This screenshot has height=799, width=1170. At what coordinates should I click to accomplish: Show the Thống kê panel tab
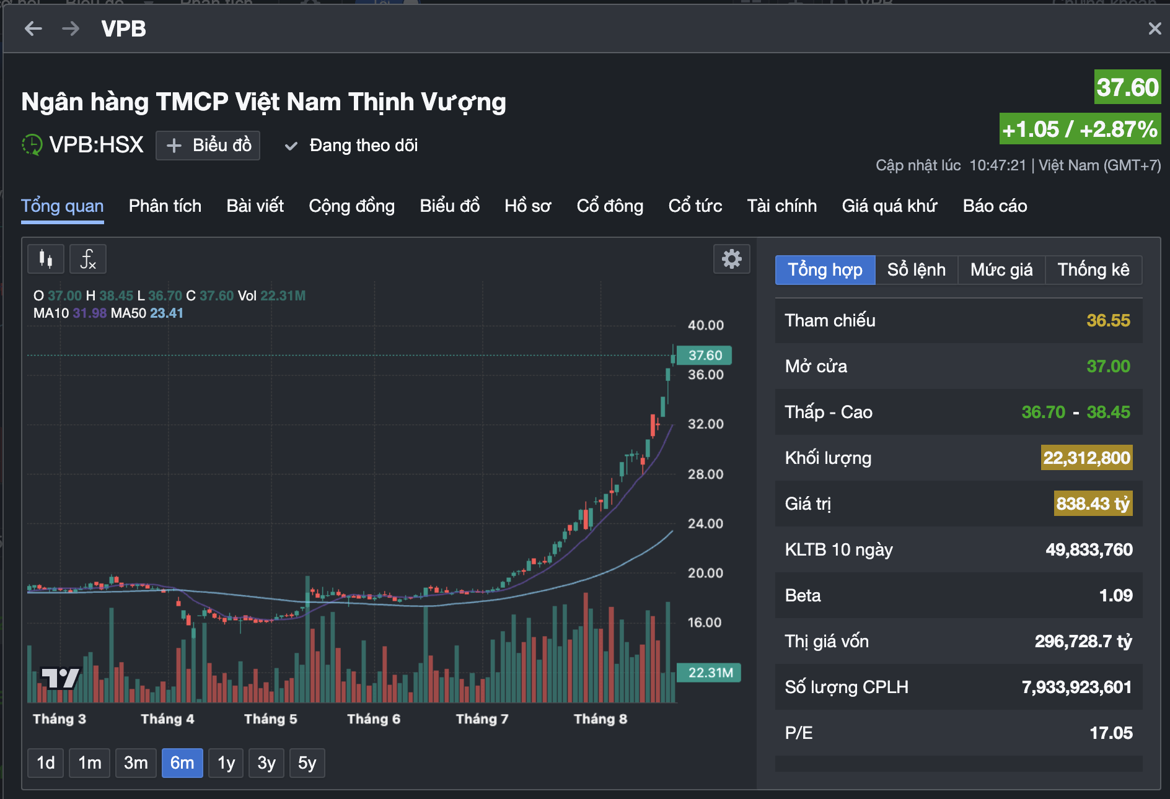coord(1093,270)
